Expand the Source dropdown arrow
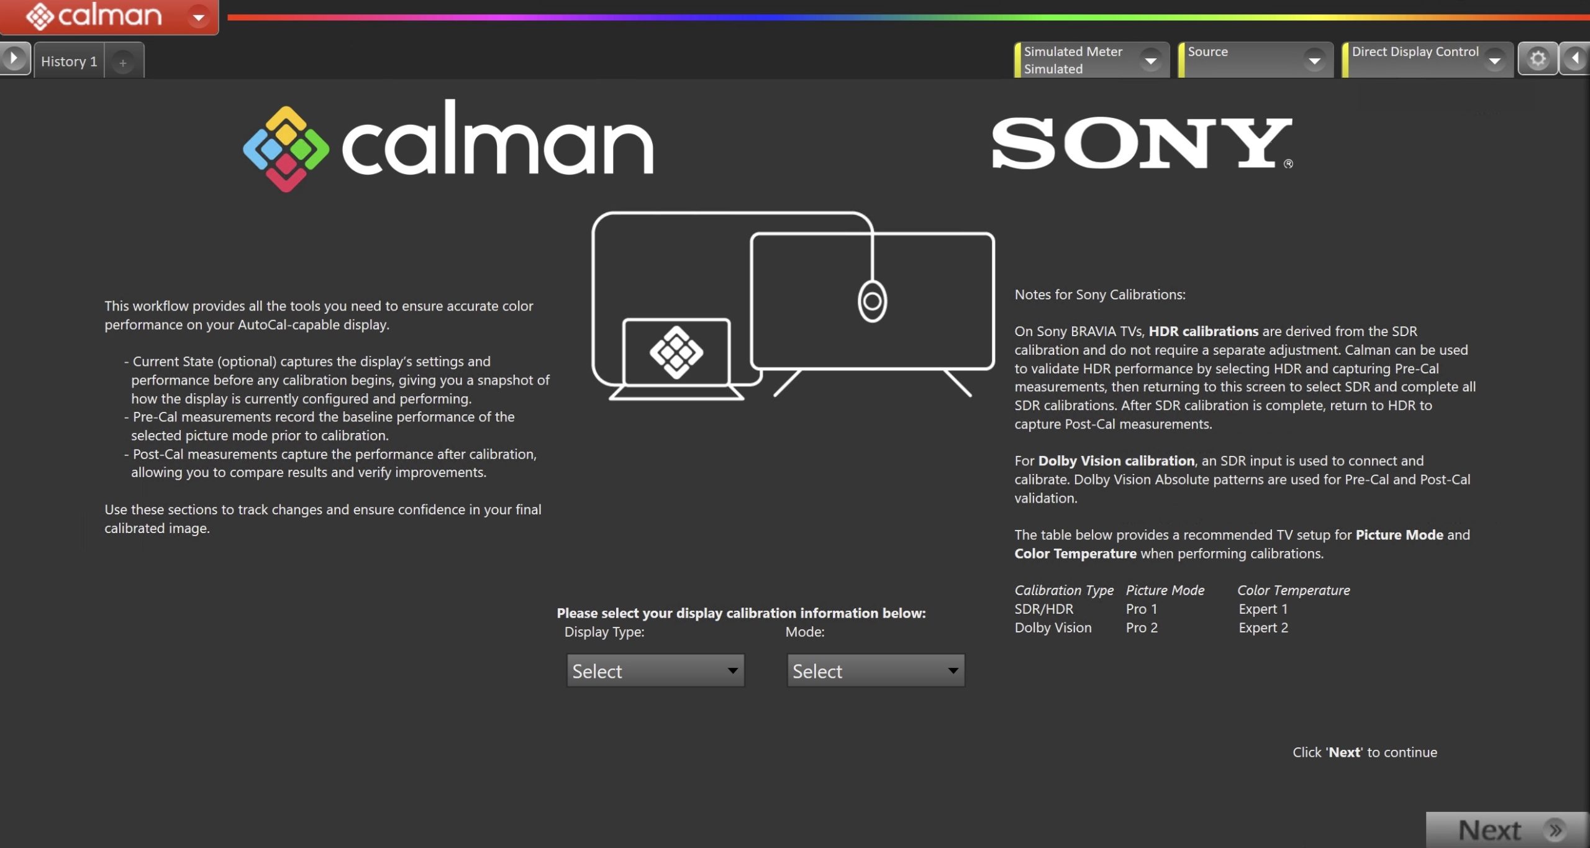 point(1314,60)
